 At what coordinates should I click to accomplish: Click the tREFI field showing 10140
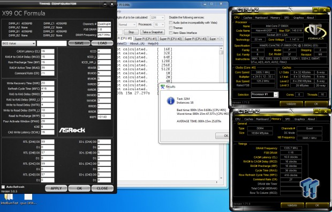coord(104,117)
